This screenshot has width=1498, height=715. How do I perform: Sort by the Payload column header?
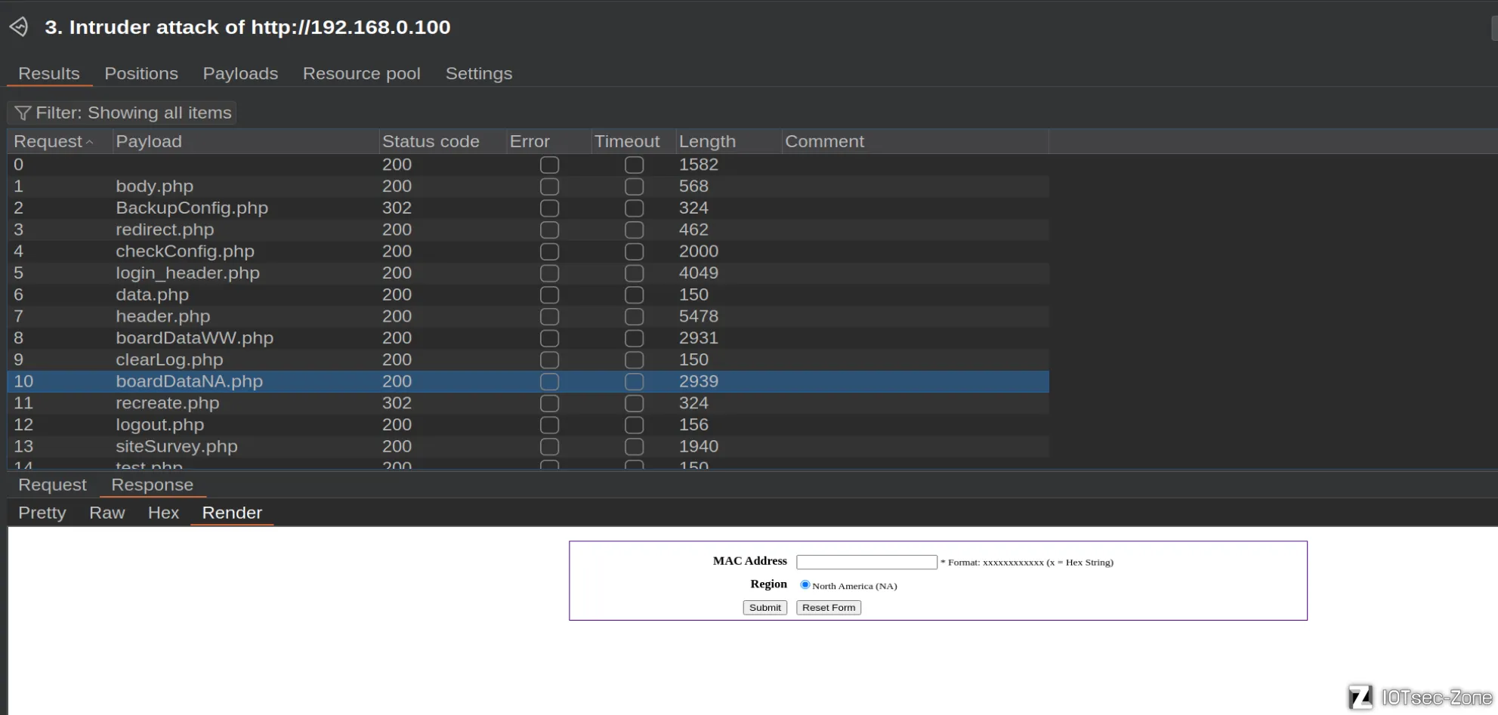(x=246, y=141)
